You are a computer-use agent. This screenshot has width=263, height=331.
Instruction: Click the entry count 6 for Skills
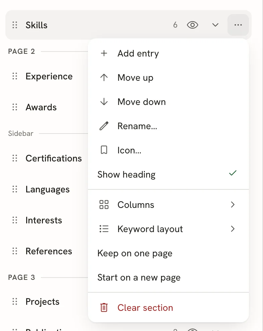click(175, 25)
